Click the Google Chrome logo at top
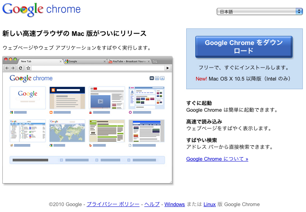The image size is (306, 212). coord(42,9)
